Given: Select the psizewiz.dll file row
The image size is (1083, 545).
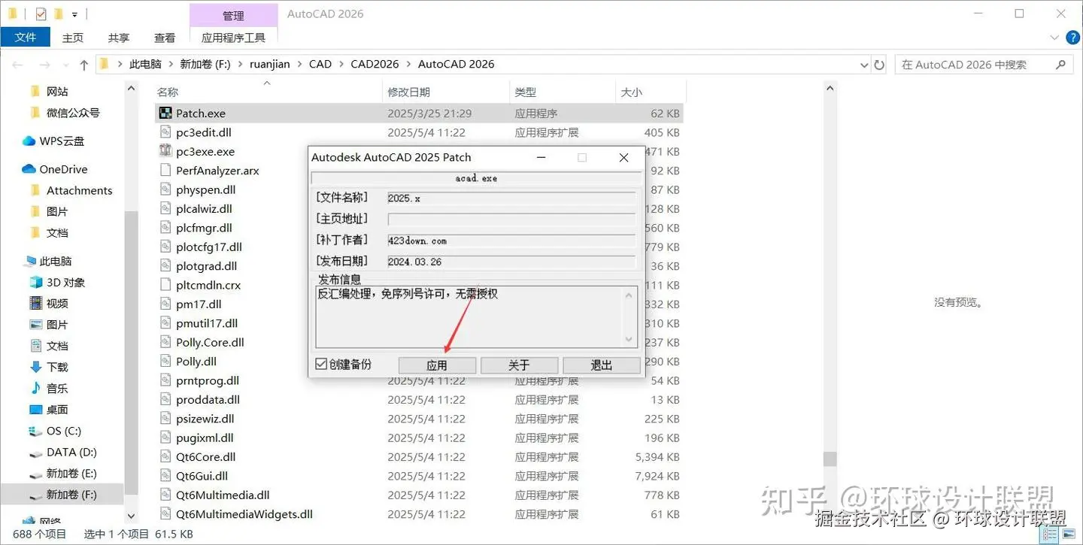Looking at the screenshot, I should point(418,419).
